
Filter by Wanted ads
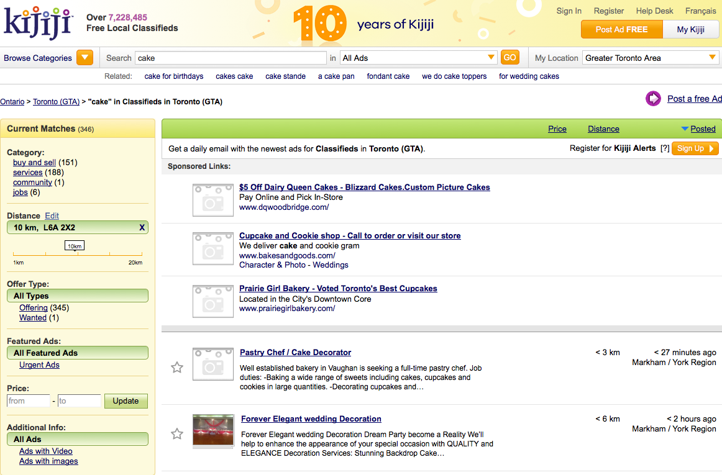(33, 317)
